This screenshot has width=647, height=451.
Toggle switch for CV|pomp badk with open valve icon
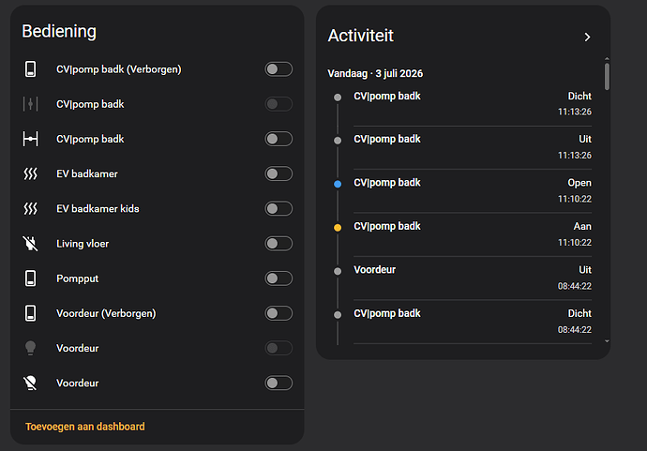coord(278,139)
